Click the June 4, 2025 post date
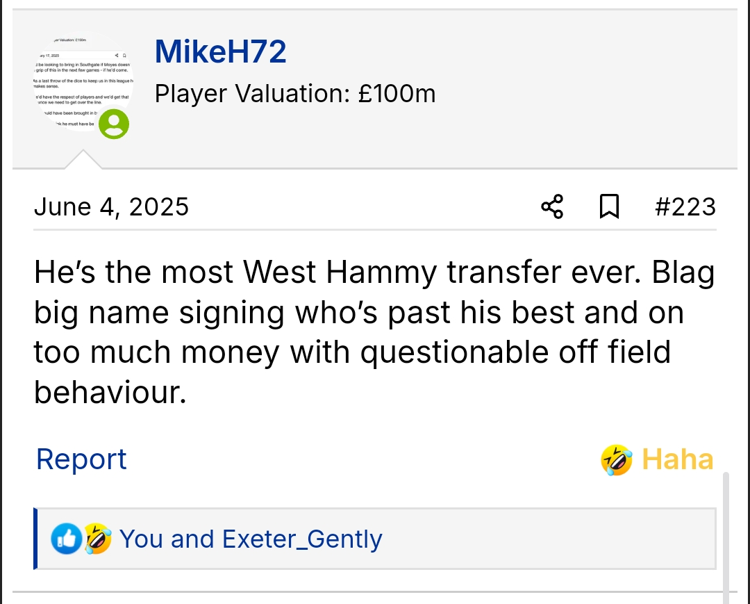750x604 pixels. pyautogui.click(x=111, y=207)
